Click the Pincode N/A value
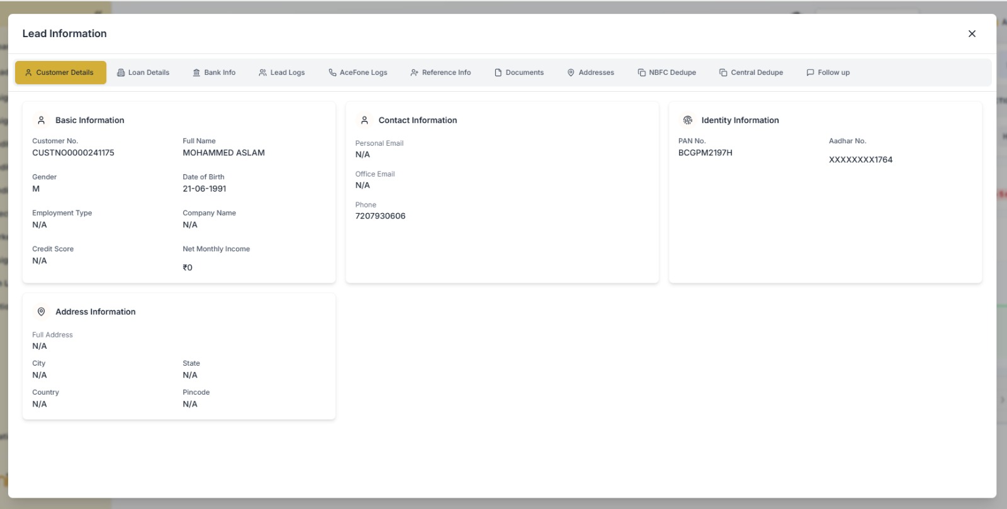 pyautogui.click(x=190, y=404)
